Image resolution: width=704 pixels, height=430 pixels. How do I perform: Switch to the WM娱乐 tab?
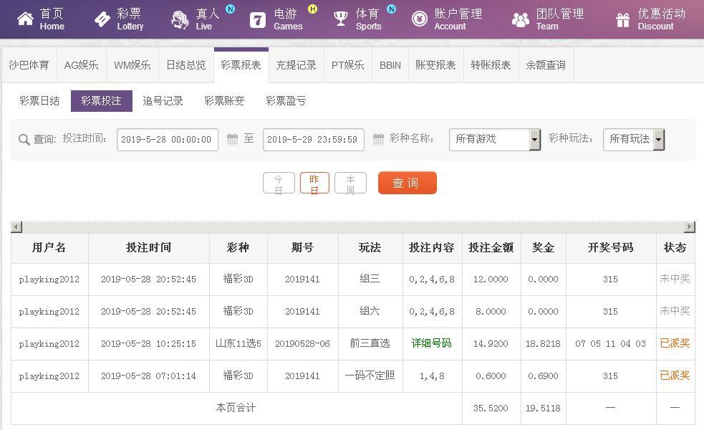(x=132, y=65)
